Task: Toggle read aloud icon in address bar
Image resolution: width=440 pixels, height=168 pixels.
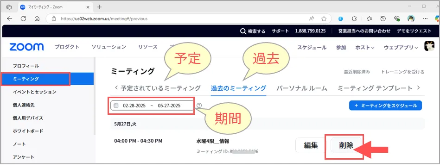Action: 312,19
